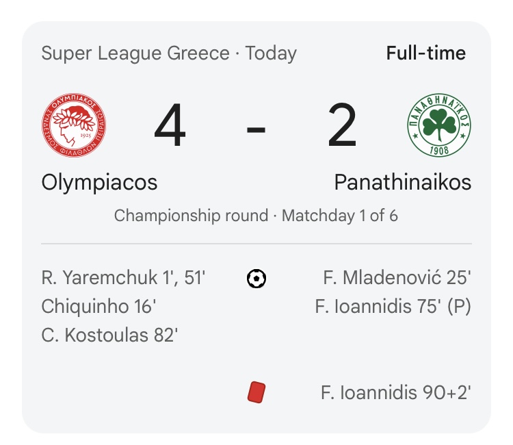Click the soccer ball goals icon
This screenshot has width=513, height=445.
tap(256, 279)
